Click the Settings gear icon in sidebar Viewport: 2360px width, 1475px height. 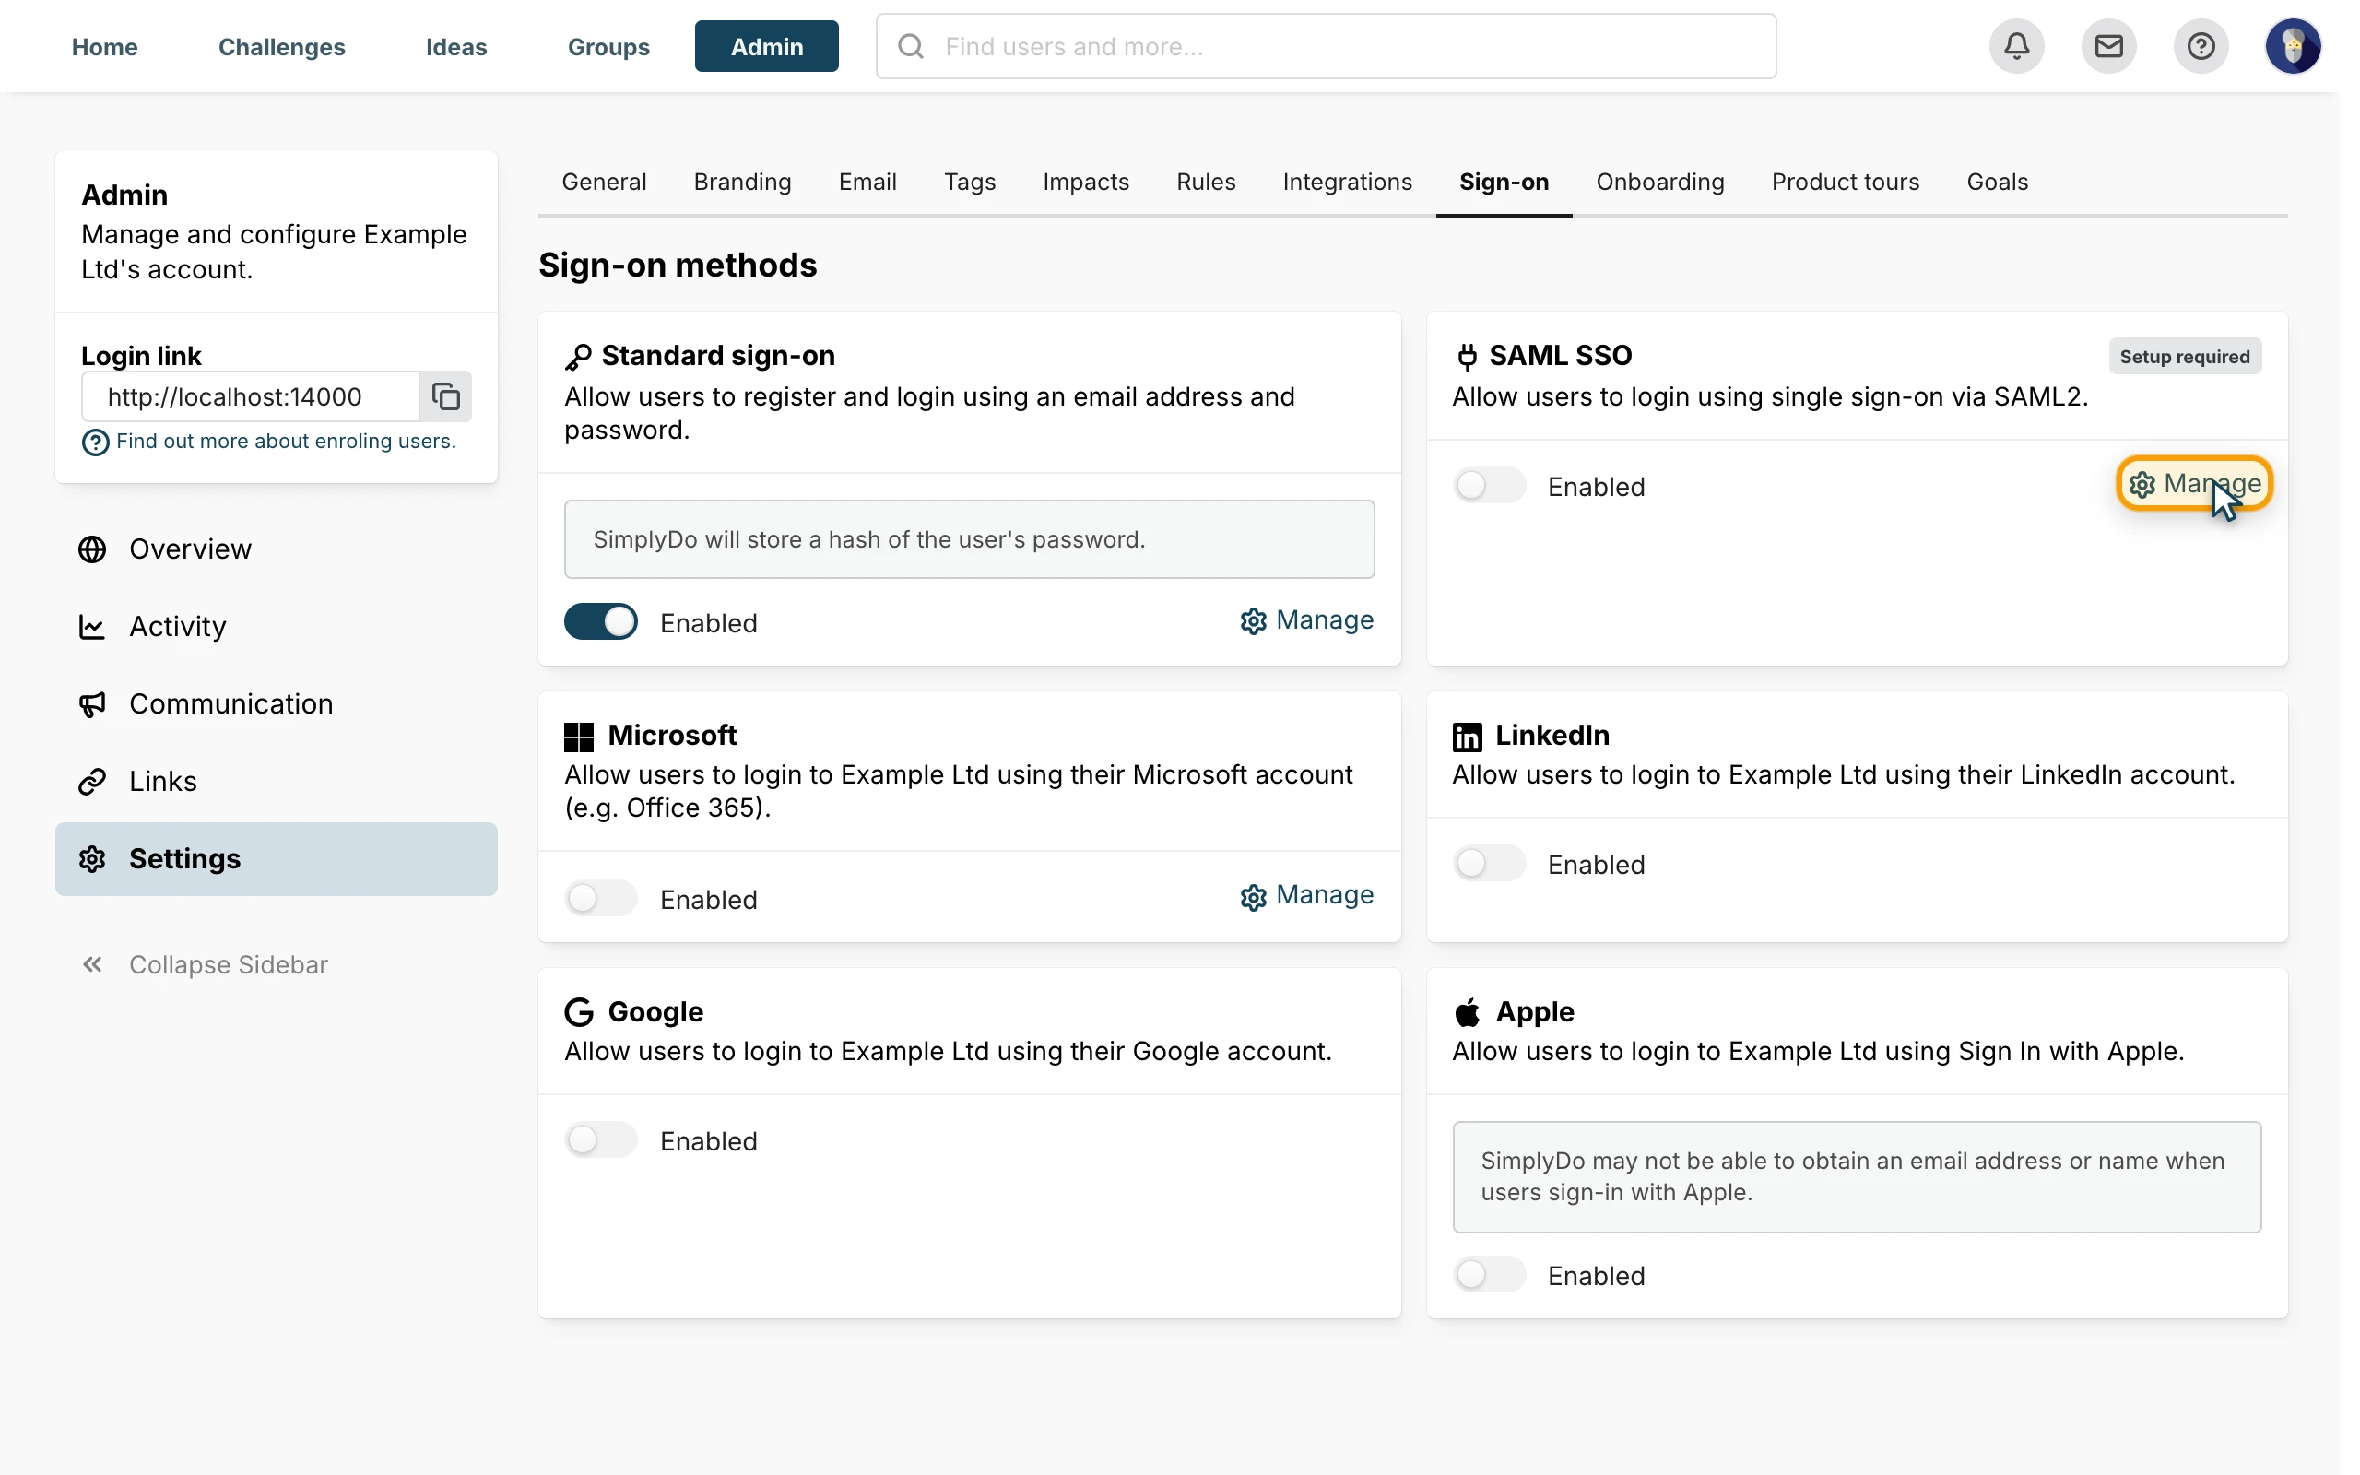(91, 858)
